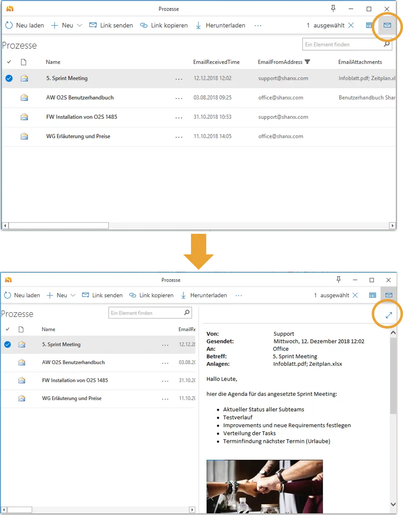Click the search magnifier icon

click(386, 44)
